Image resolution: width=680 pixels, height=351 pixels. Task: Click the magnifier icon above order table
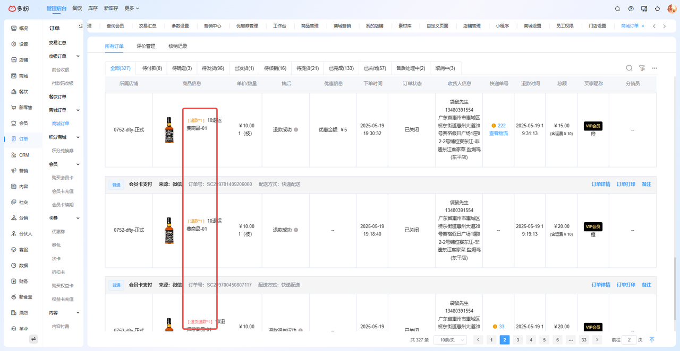click(629, 68)
